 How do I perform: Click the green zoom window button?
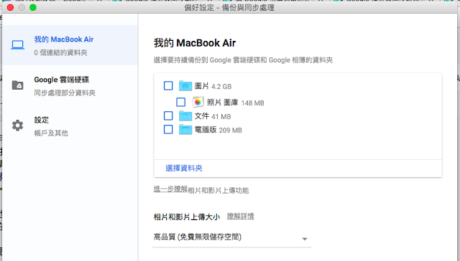(x=33, y=7)
